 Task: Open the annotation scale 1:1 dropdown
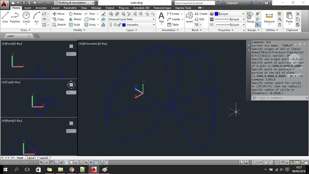tap(258, 163)
